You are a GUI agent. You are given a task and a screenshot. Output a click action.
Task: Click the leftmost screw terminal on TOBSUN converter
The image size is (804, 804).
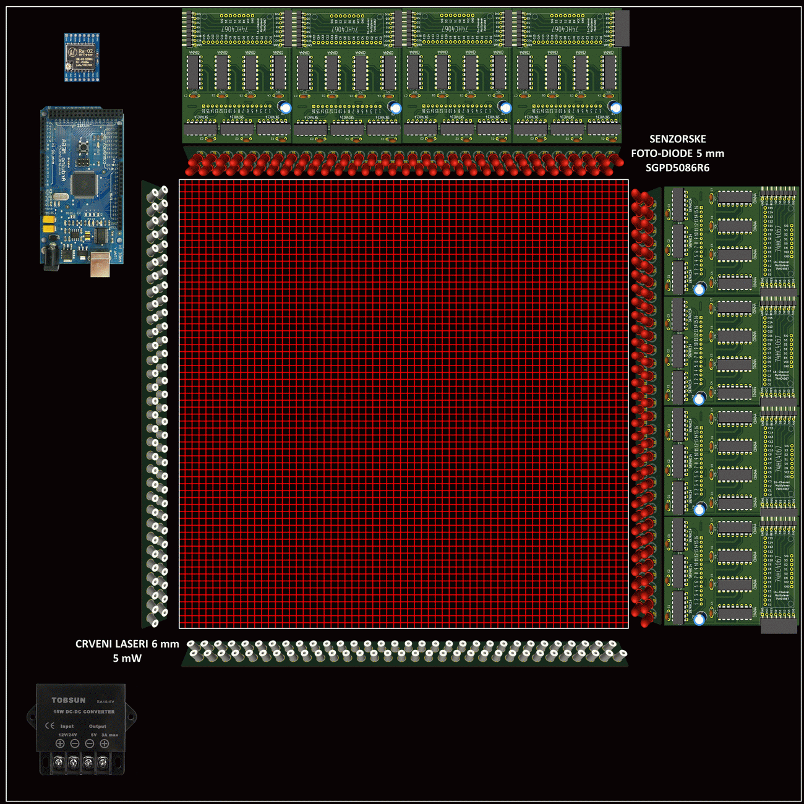(x=59, y=760)
